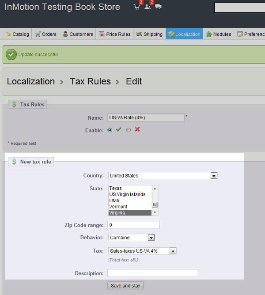This screenshot has height=295, width=265.
Task: Click the Tax Rules dollar sign icon
Action: (14, 104)
